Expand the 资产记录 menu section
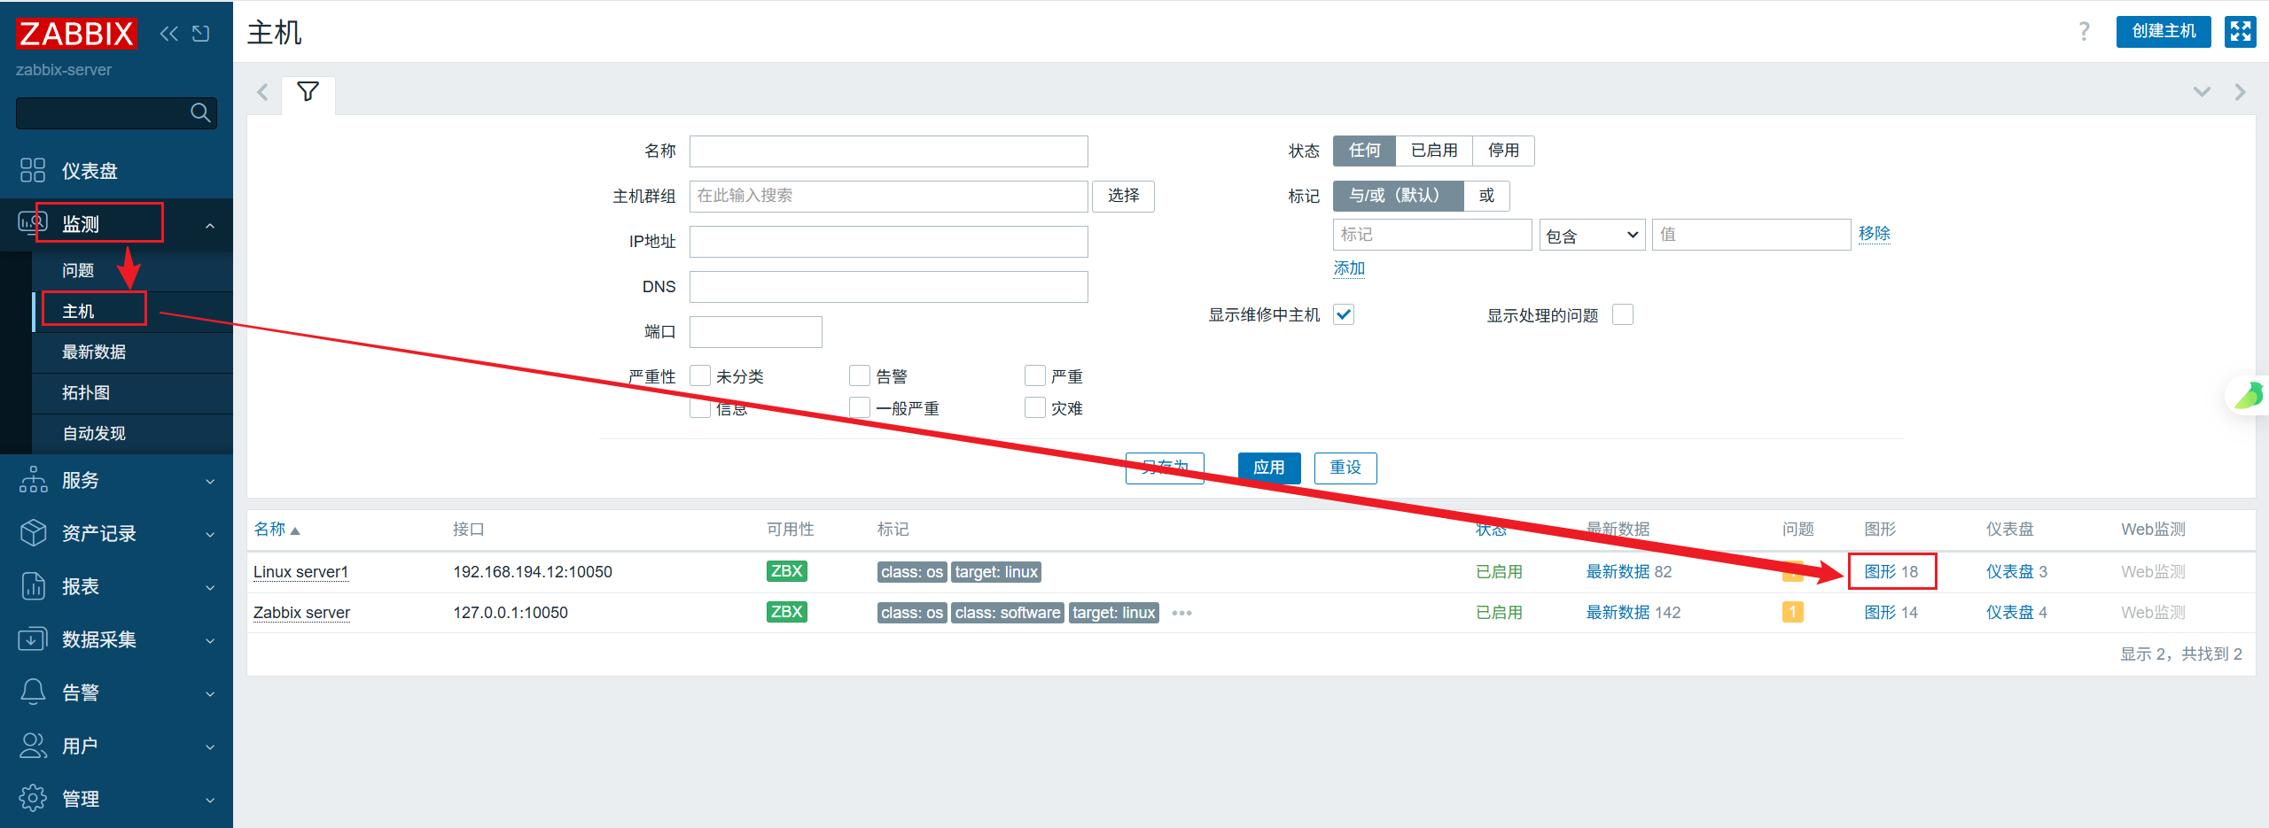This screenshot has height=828, width=2269. tap(210, 535)
